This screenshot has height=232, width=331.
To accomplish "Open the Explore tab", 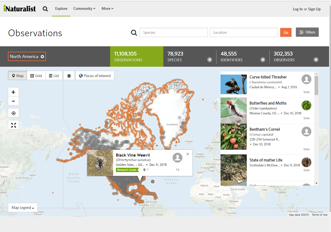I will point(61,9).
